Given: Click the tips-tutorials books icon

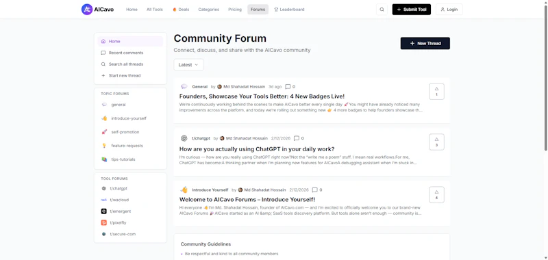Looking at the screenshot, I should tap(104, 159).
